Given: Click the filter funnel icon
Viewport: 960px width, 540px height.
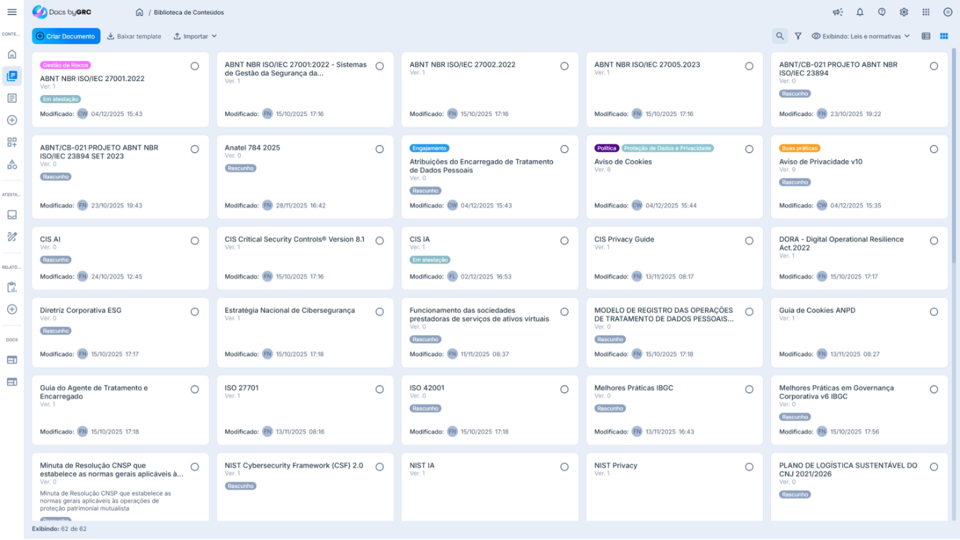Looking at the screenshot, I should pos(798,36).
